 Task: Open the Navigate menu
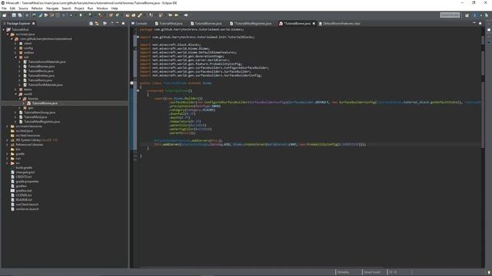click(52, 8)
